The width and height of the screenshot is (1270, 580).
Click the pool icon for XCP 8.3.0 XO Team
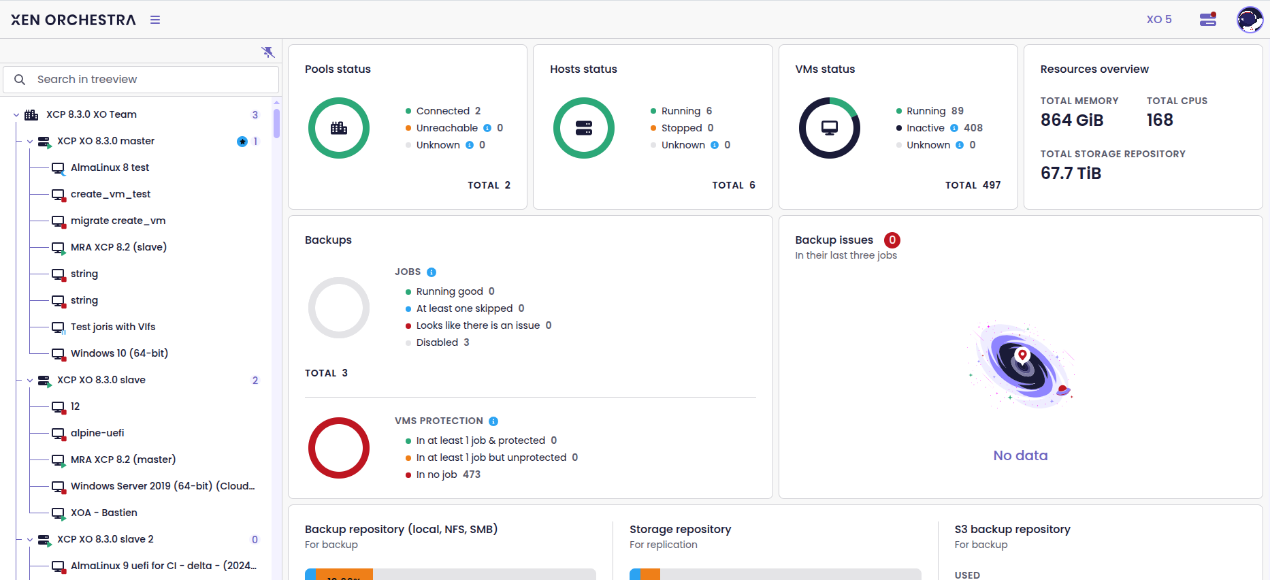click(31, 114)
